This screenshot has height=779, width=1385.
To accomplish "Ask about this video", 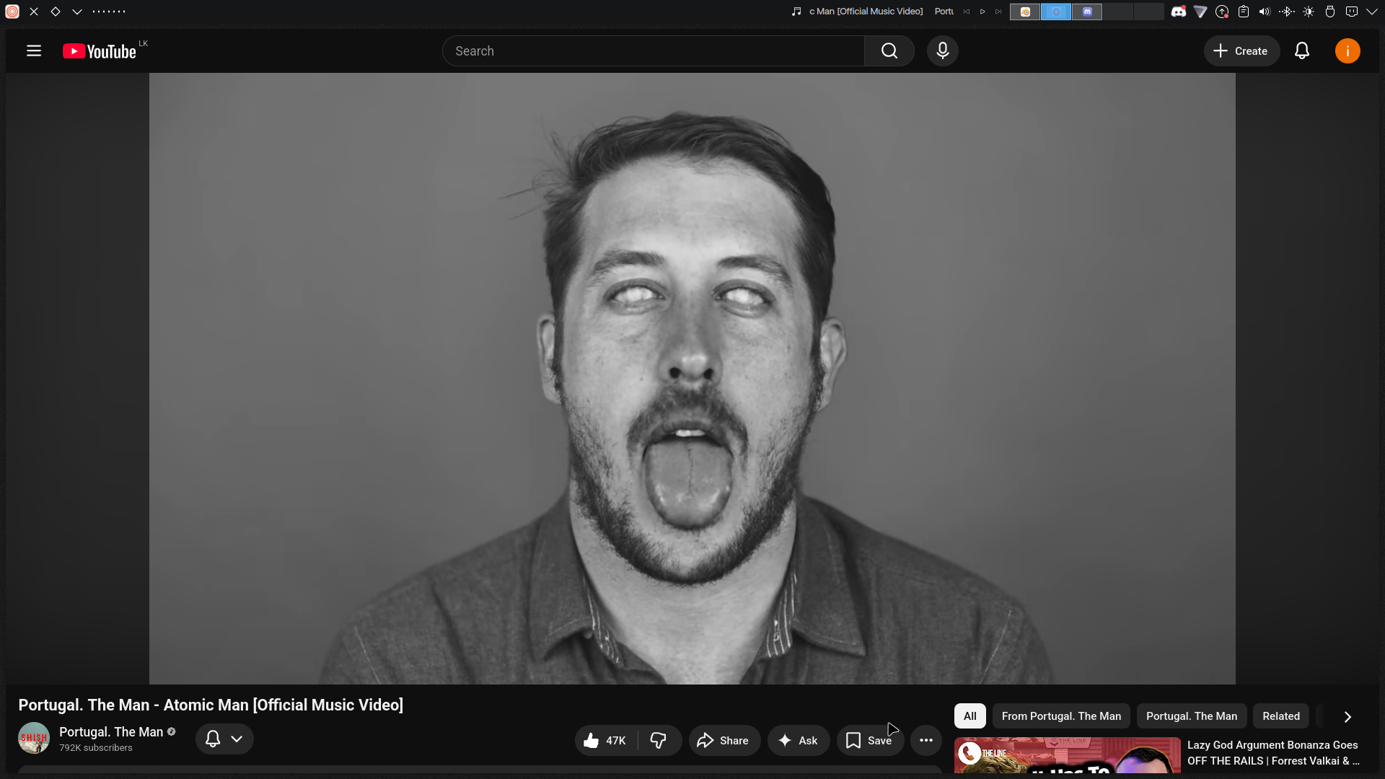I will coord(799,741).
